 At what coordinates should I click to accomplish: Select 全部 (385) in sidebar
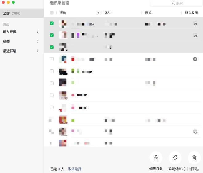(22, 13)
